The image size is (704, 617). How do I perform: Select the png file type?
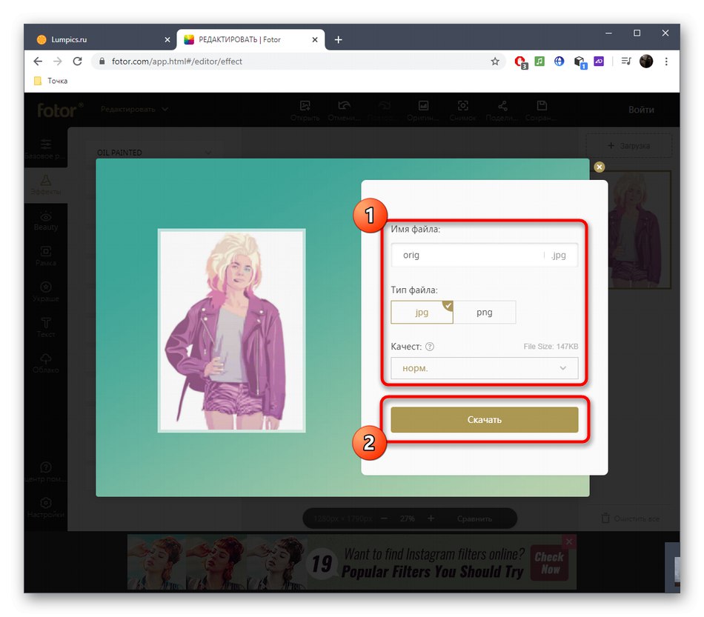click(485, 313)
